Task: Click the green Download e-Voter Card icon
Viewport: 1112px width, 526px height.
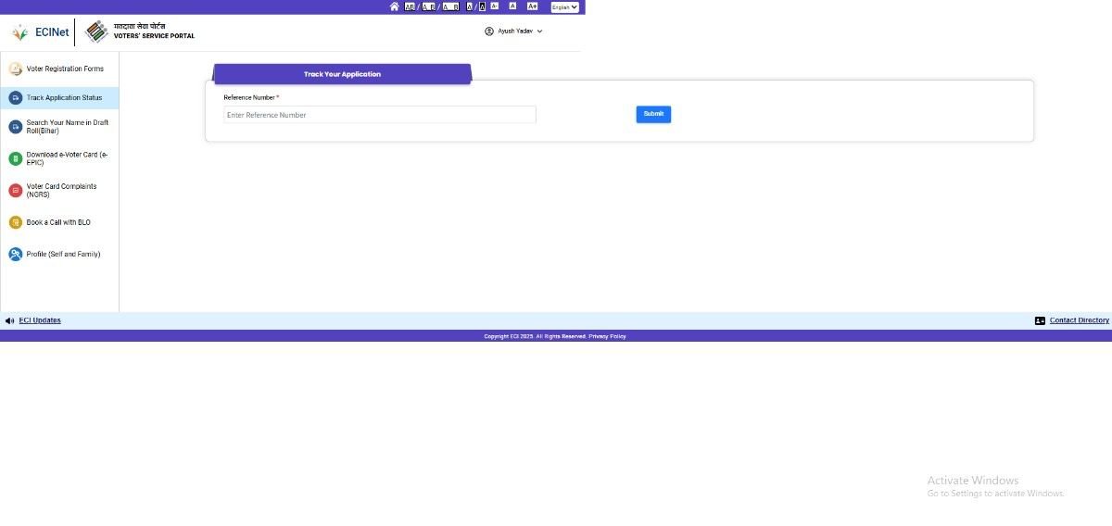Action: click(x=15, y=158)
